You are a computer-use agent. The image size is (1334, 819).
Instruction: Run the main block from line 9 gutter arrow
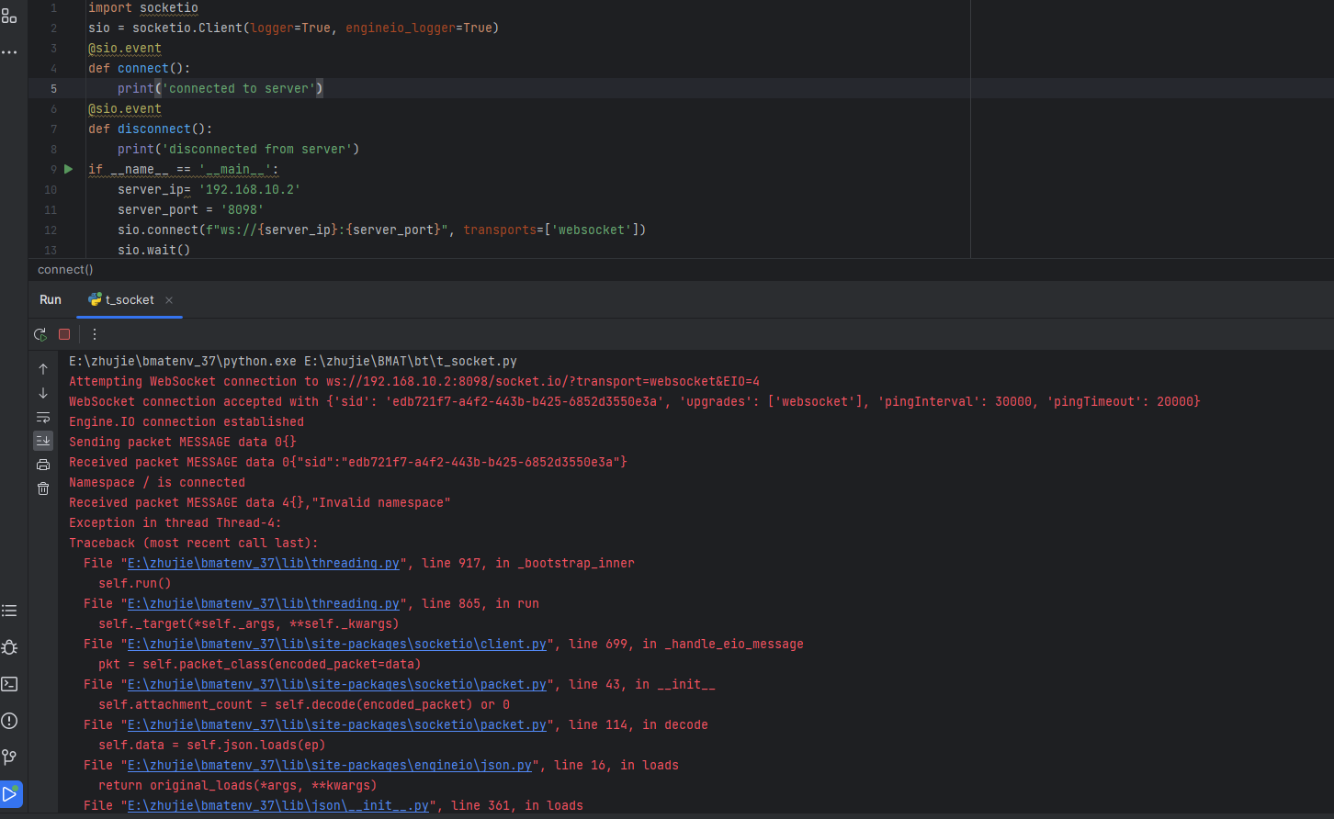pos(68,169)
